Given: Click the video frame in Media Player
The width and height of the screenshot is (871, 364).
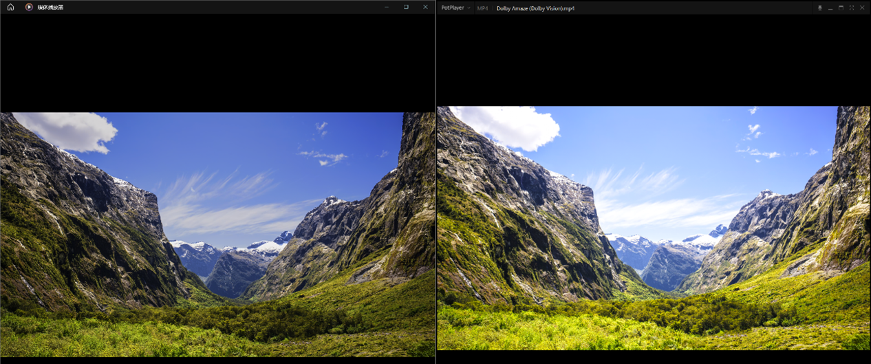Looking at the screenshot, I should click(217, 234).
